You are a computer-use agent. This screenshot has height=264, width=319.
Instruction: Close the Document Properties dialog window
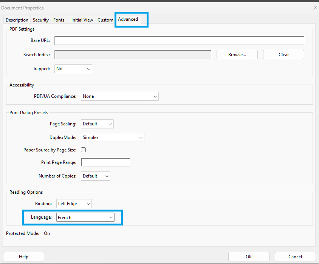coord(315,8)
